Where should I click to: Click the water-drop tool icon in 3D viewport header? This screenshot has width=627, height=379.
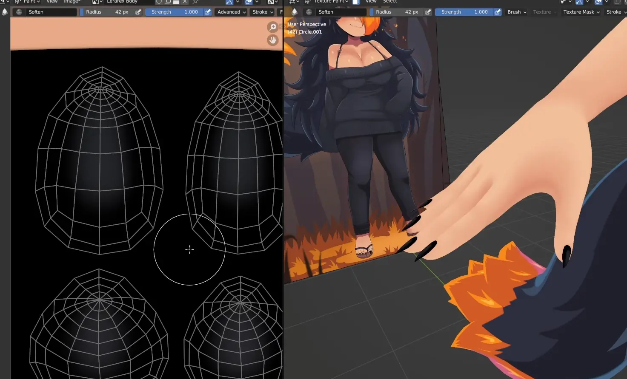point(295,12)
